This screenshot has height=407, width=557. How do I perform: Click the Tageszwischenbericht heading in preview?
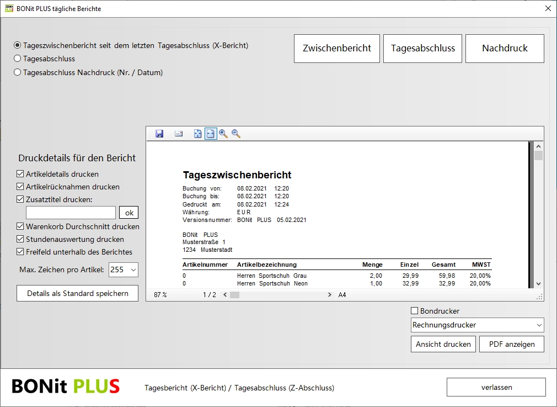[237, 175]
